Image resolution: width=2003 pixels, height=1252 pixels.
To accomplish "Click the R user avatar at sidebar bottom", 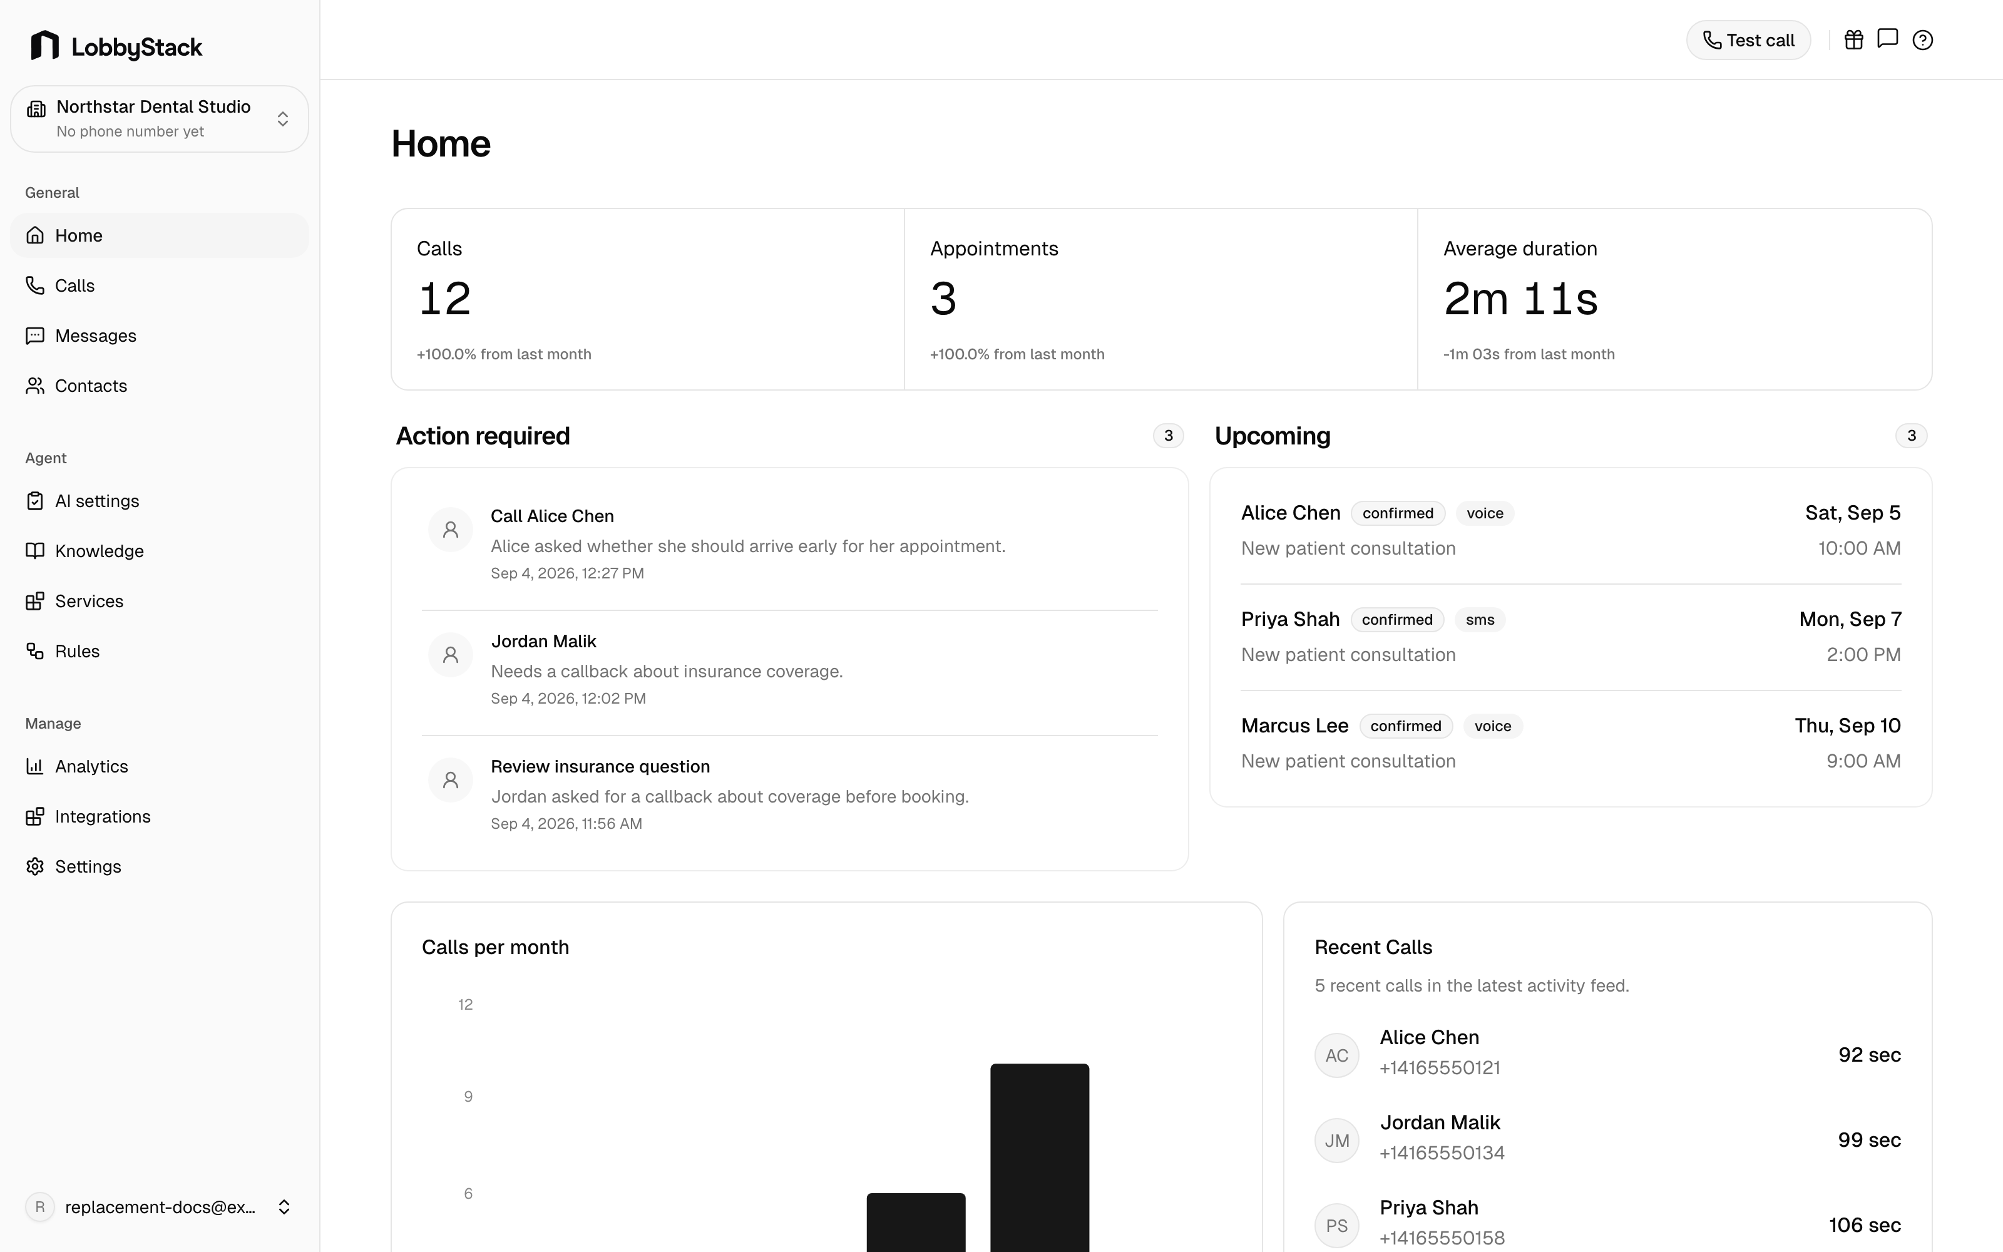I will pos(39,1208).
